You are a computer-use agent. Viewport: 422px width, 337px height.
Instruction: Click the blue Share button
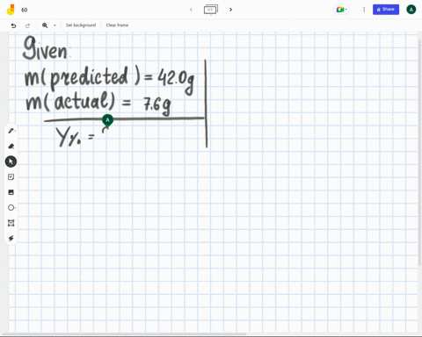click(x=386, y=10)
